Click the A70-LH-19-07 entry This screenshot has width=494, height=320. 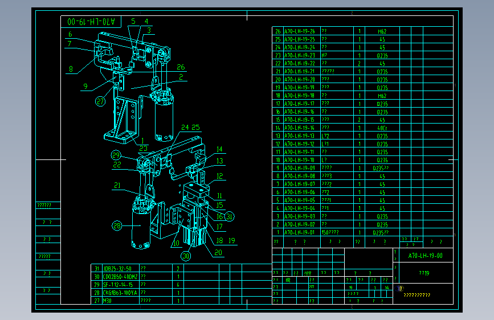click(299, 184)
